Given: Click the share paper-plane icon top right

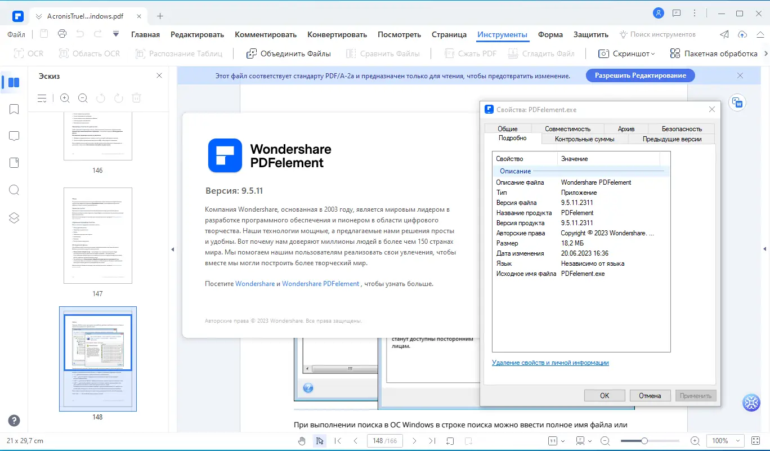Looking at the screenshot, I should (x=724, y=34).
